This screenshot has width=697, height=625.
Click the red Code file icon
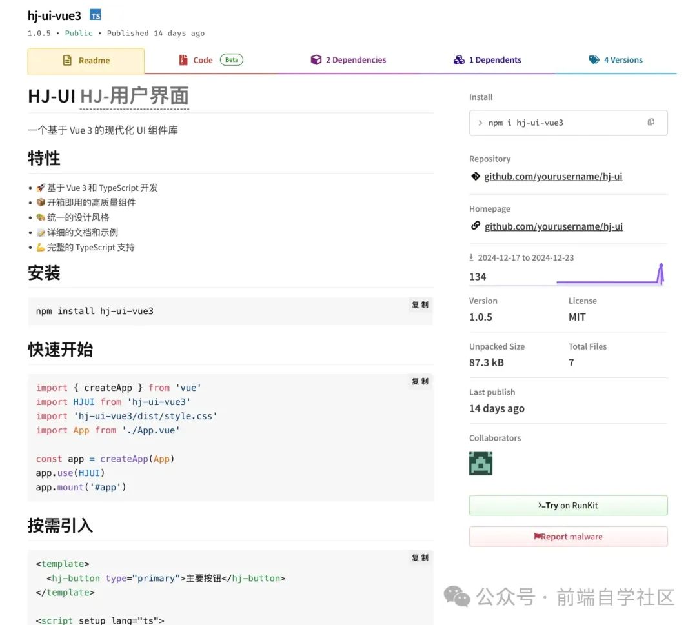tap(183, 60)
